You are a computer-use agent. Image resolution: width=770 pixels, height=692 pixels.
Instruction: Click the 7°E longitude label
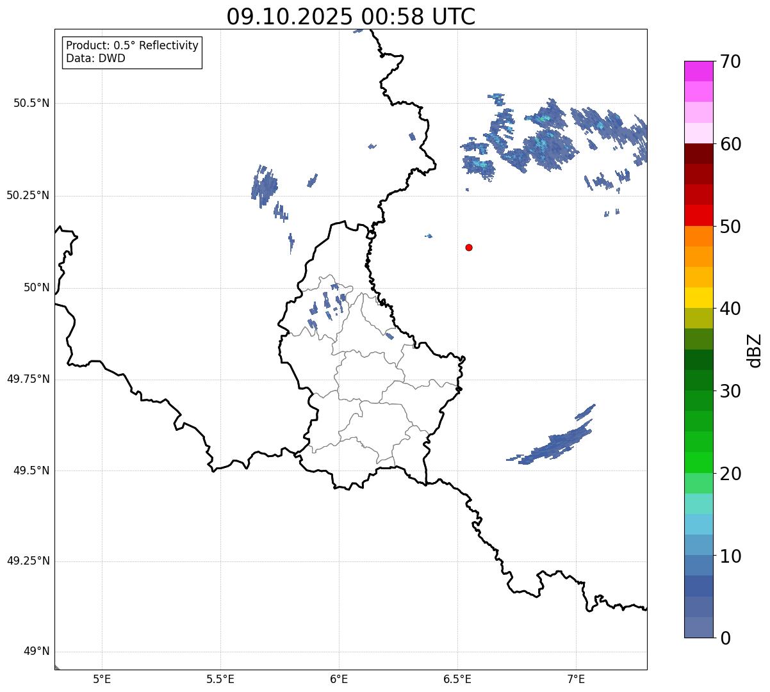[x=576, y=679]
